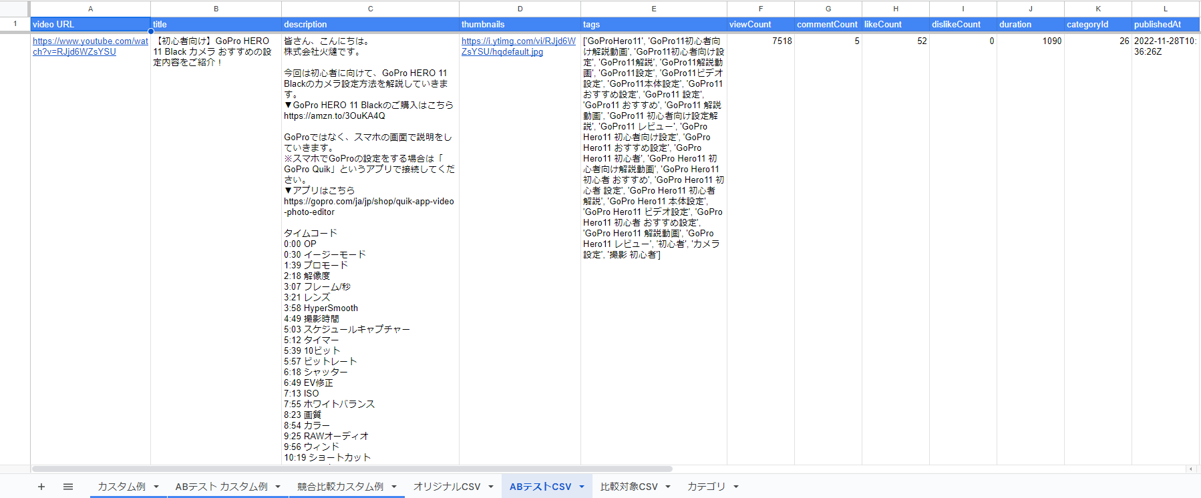Select the 'title' header cell

[x=216, y=24]
